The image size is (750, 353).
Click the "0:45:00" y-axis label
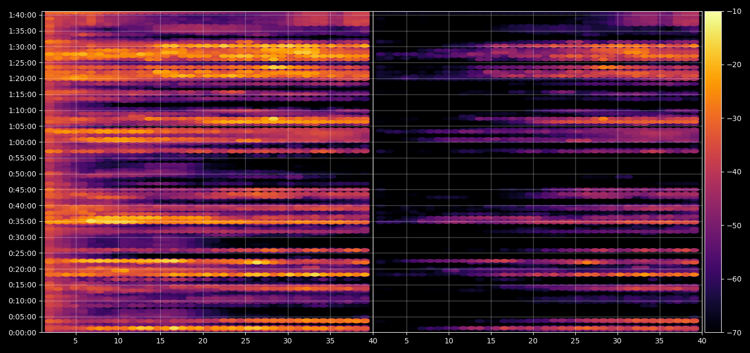pos(22,190)
